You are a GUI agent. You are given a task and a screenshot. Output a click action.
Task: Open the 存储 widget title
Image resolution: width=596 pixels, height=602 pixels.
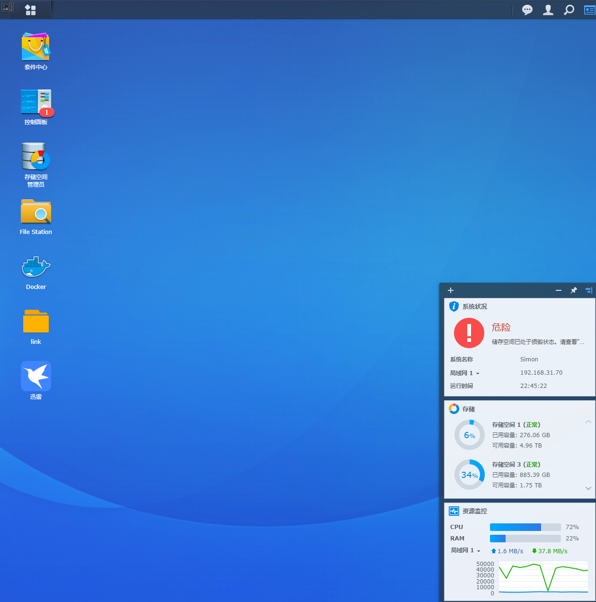pos(469,409)
